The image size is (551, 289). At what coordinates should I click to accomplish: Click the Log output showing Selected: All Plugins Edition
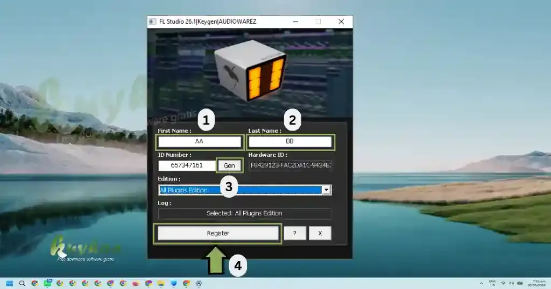pos(245,213)
